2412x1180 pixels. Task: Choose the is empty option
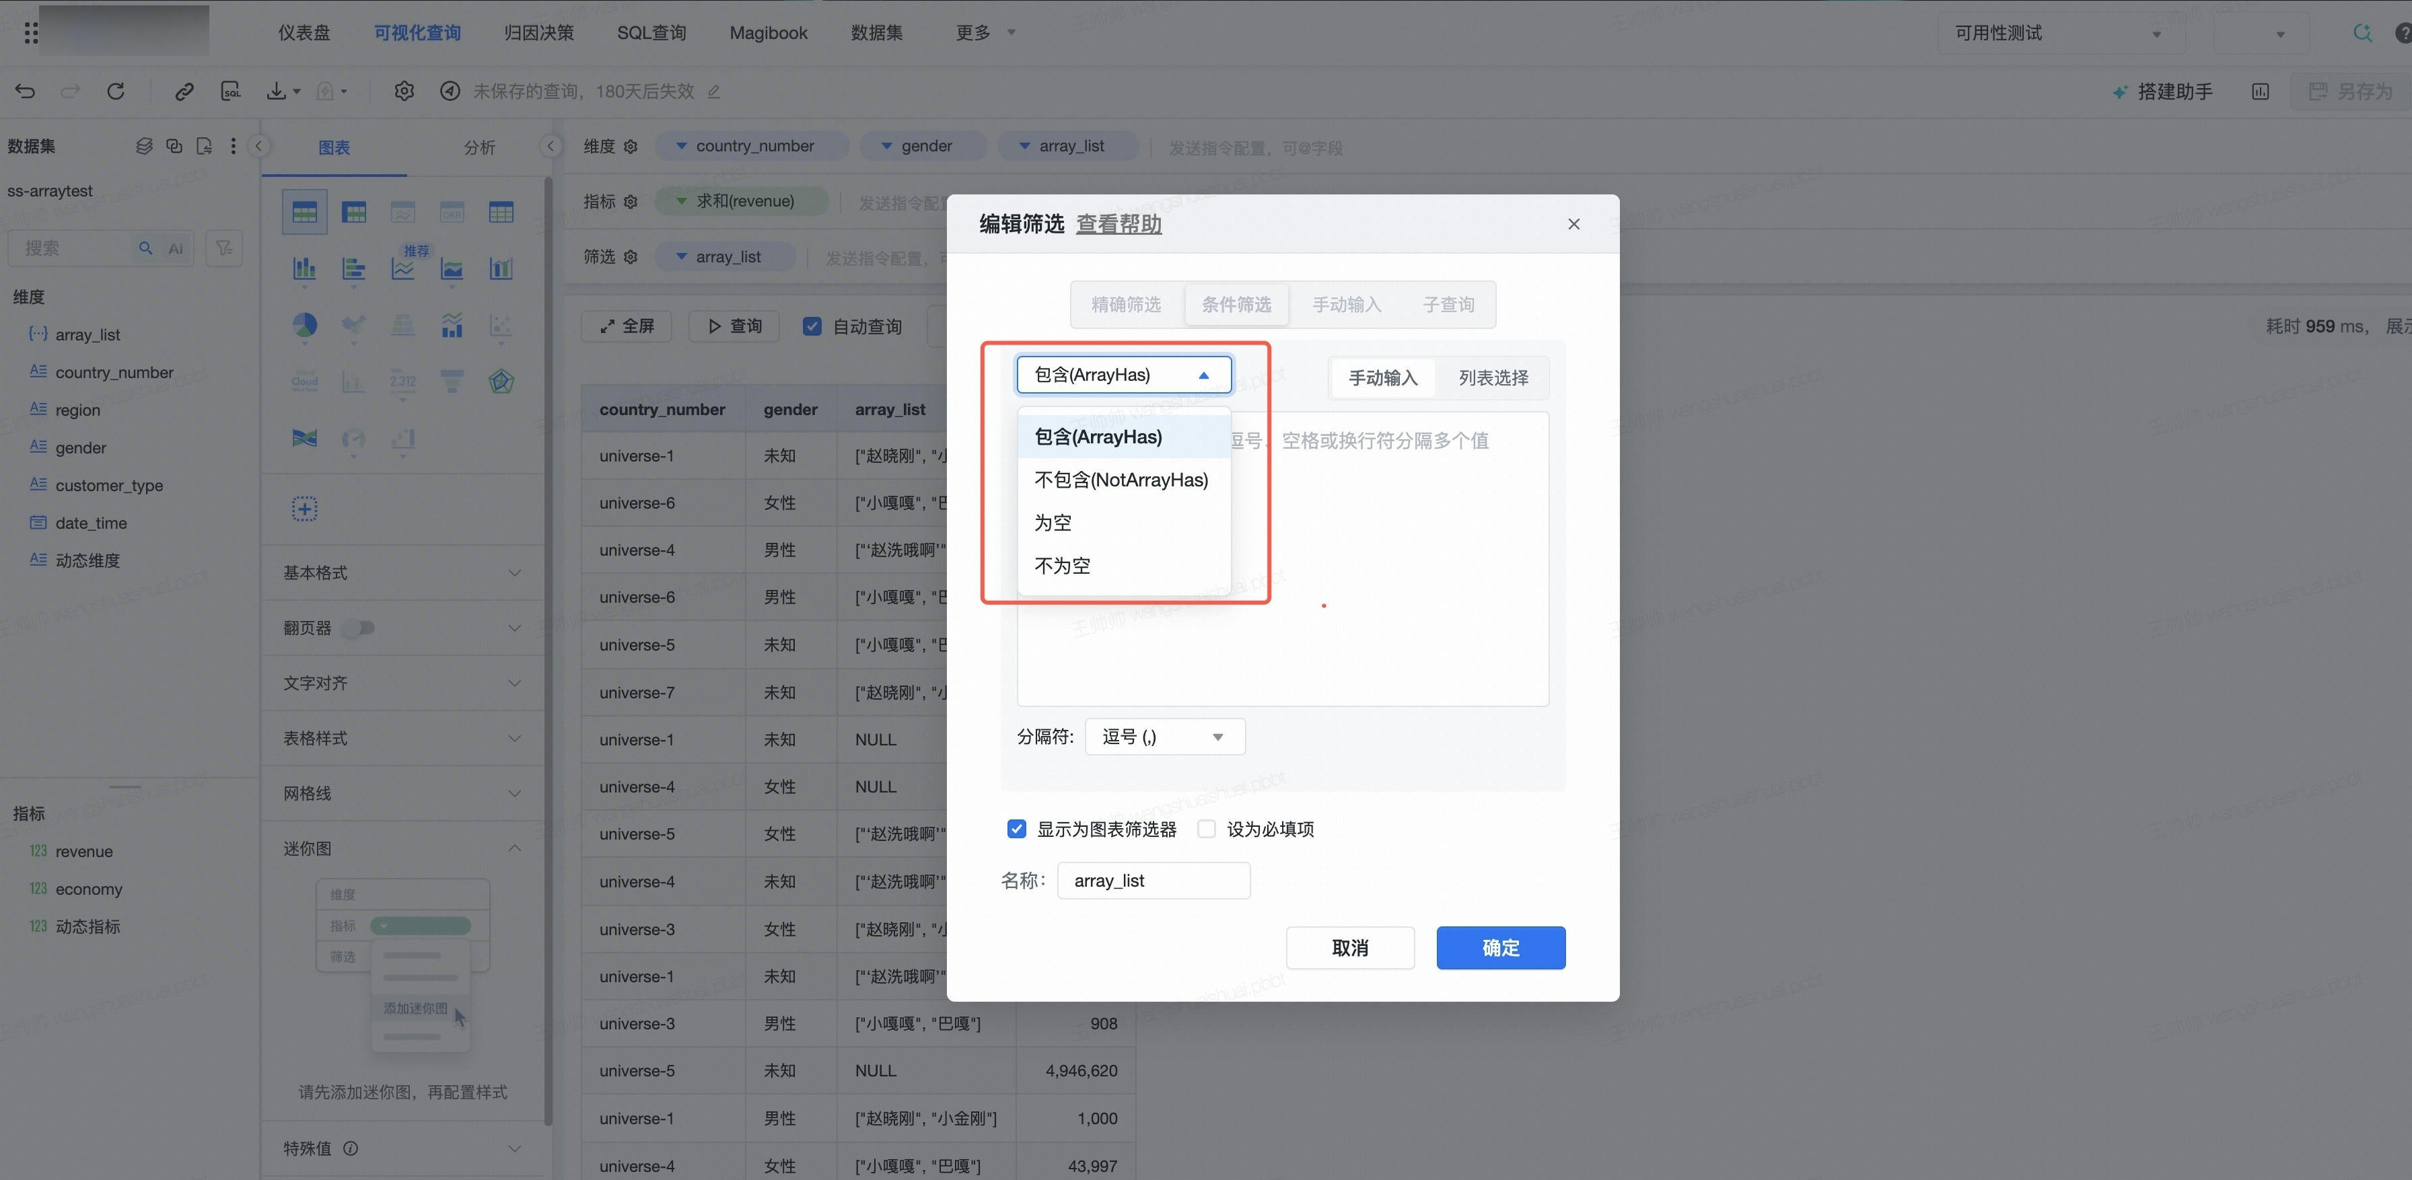tap(1124, 523)
